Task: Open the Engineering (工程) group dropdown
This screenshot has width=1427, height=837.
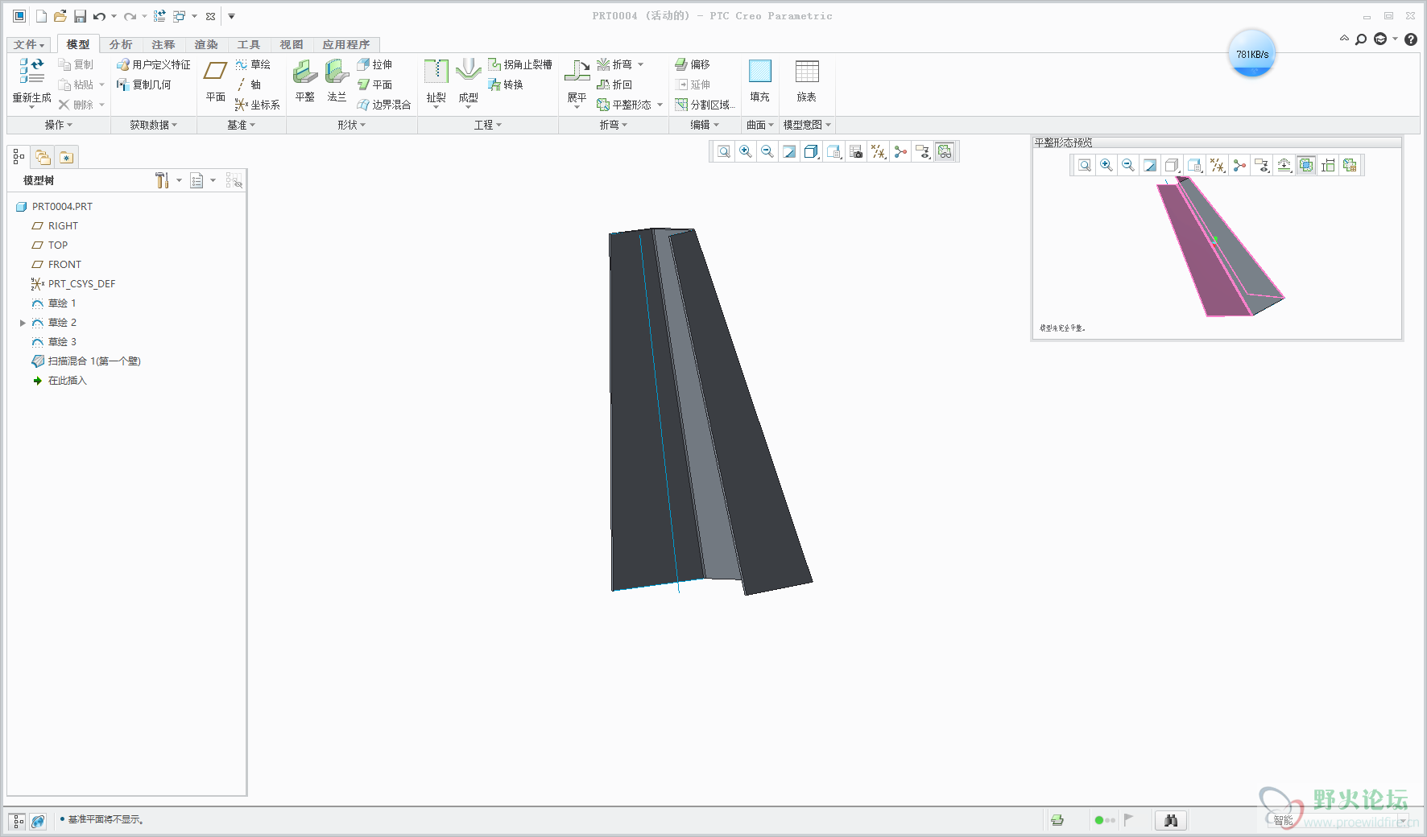Action: coord(487,125)
